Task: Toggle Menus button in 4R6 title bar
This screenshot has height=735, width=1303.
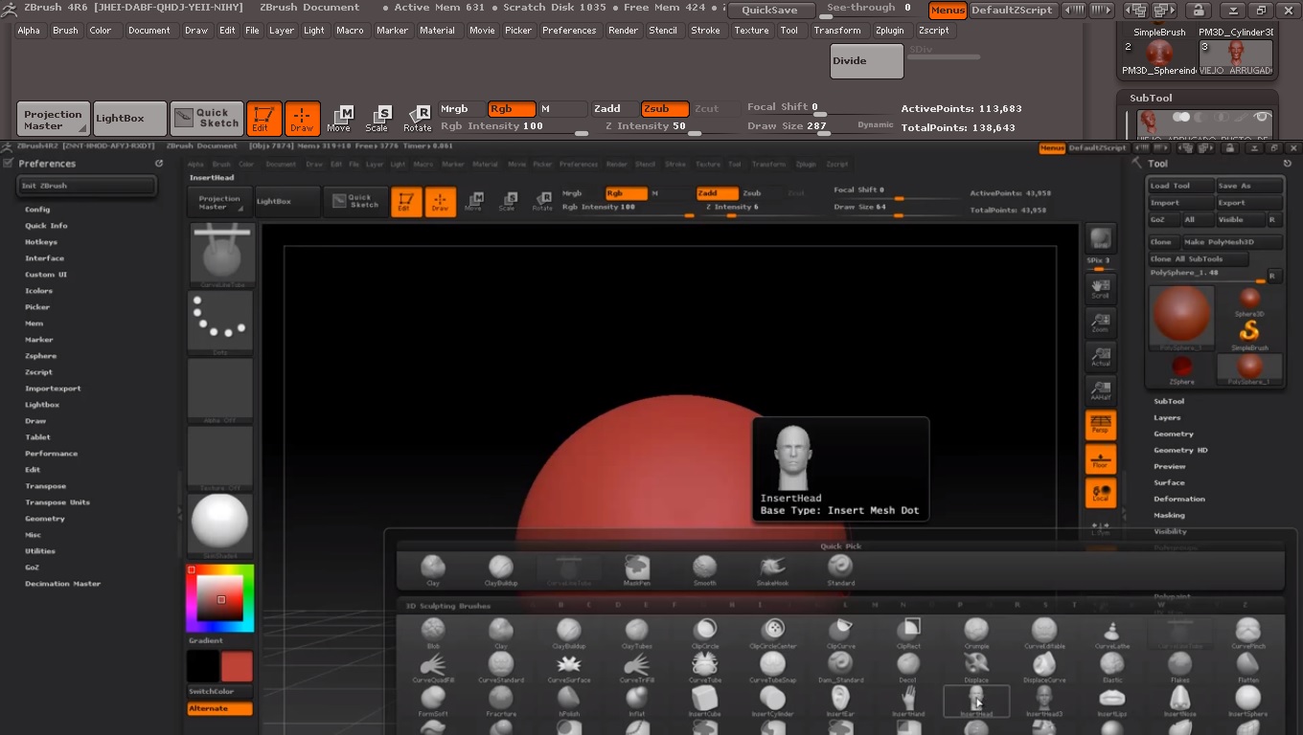Action: click(x=948, y=11)
